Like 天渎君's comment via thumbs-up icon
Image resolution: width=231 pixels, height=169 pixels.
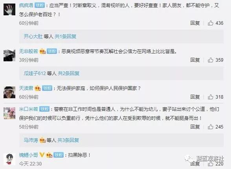pyautogui.click(x=211, y=97)
